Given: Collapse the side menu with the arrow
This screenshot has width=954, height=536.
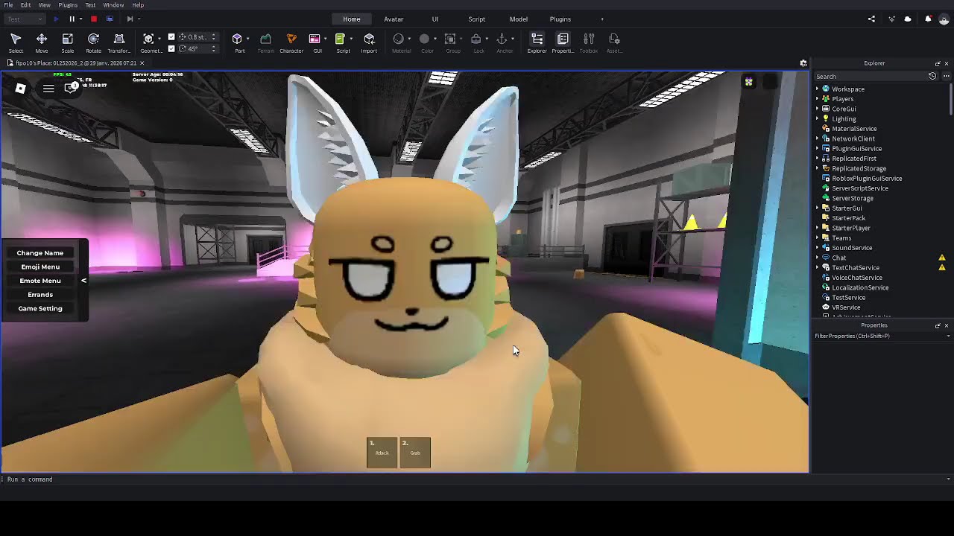Looking at the screenshot, I should [83, 281].
